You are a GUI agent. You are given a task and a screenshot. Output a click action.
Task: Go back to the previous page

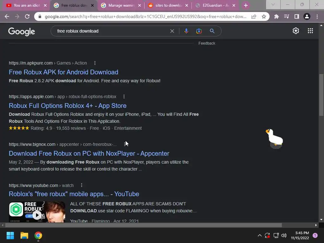coord(7,16)
